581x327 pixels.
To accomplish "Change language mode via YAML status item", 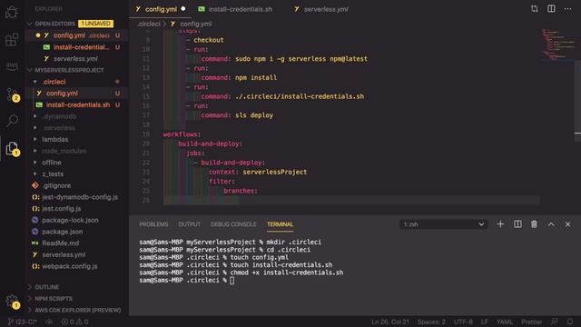I will (x=505, y=322).
